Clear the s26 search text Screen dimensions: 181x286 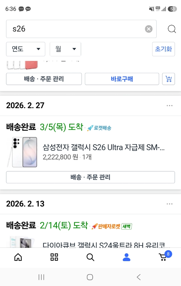pos(149,29)
